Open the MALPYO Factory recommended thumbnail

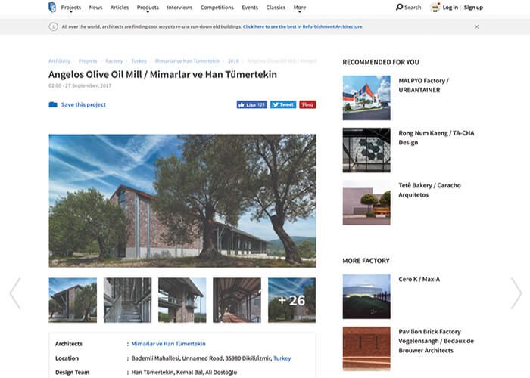coord(366,98)
